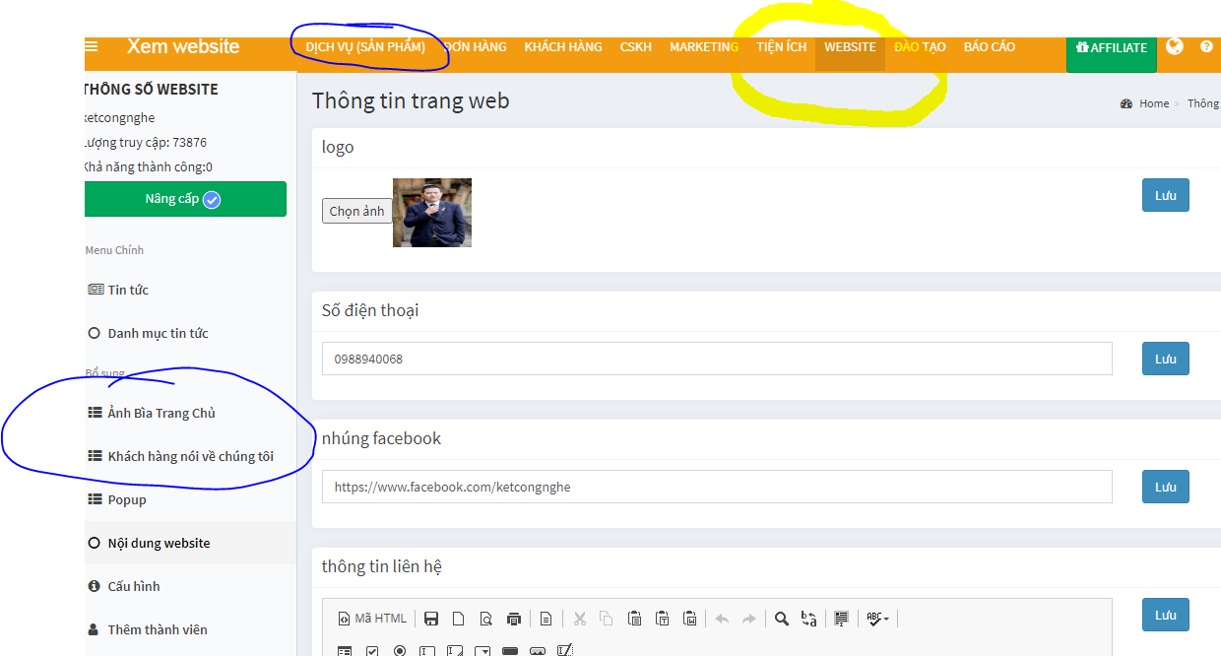Open the WEBSITE menu tab
This screenshot has height=656, width=1221.
click(850, 47)
